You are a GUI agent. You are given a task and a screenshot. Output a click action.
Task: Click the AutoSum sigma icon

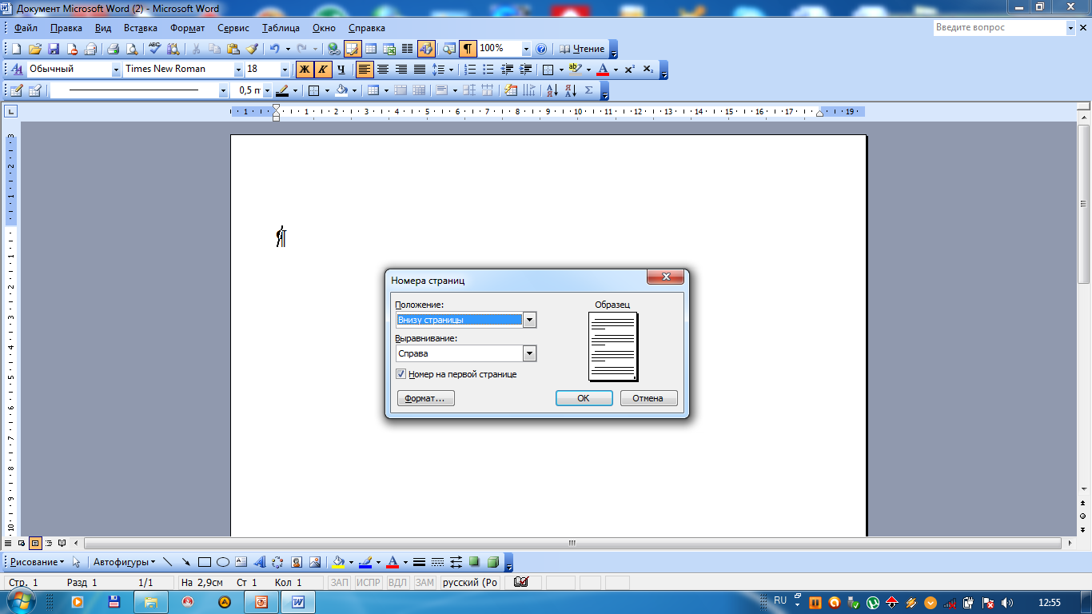[x=589, y=90]
